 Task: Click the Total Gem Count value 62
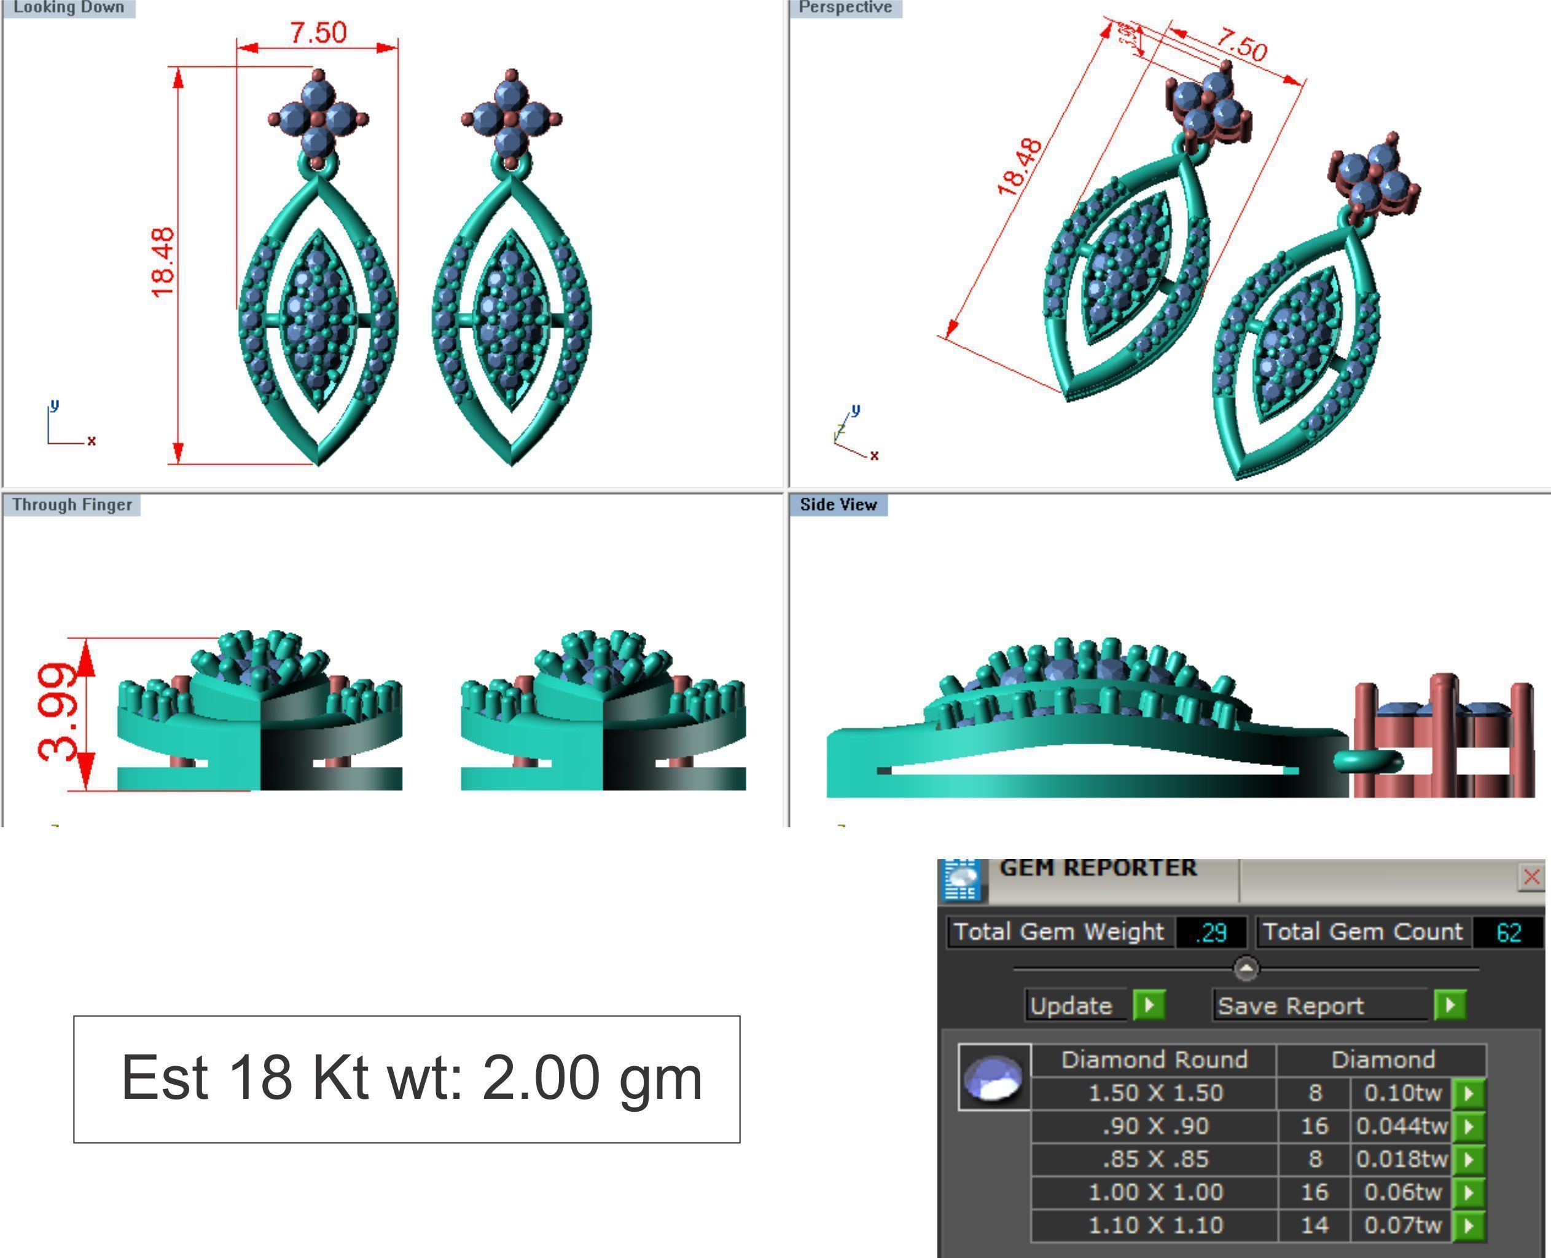[x=1509, y=932]
